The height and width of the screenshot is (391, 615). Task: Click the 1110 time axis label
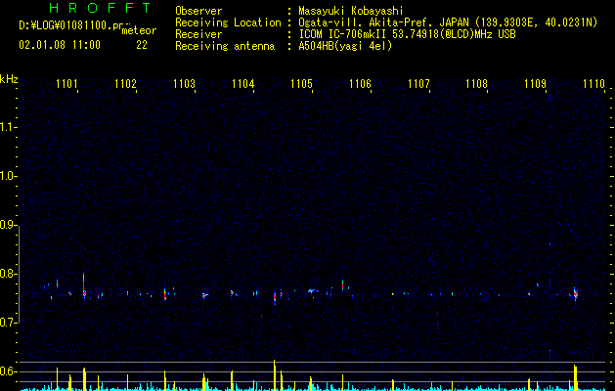click(593, 83)
